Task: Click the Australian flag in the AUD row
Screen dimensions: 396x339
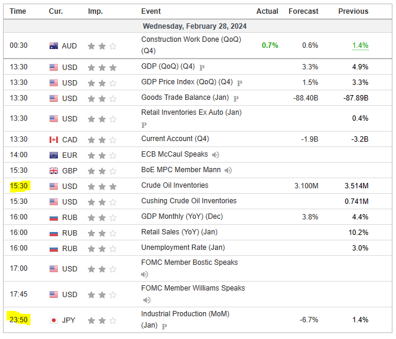Action: pos(54,46)
